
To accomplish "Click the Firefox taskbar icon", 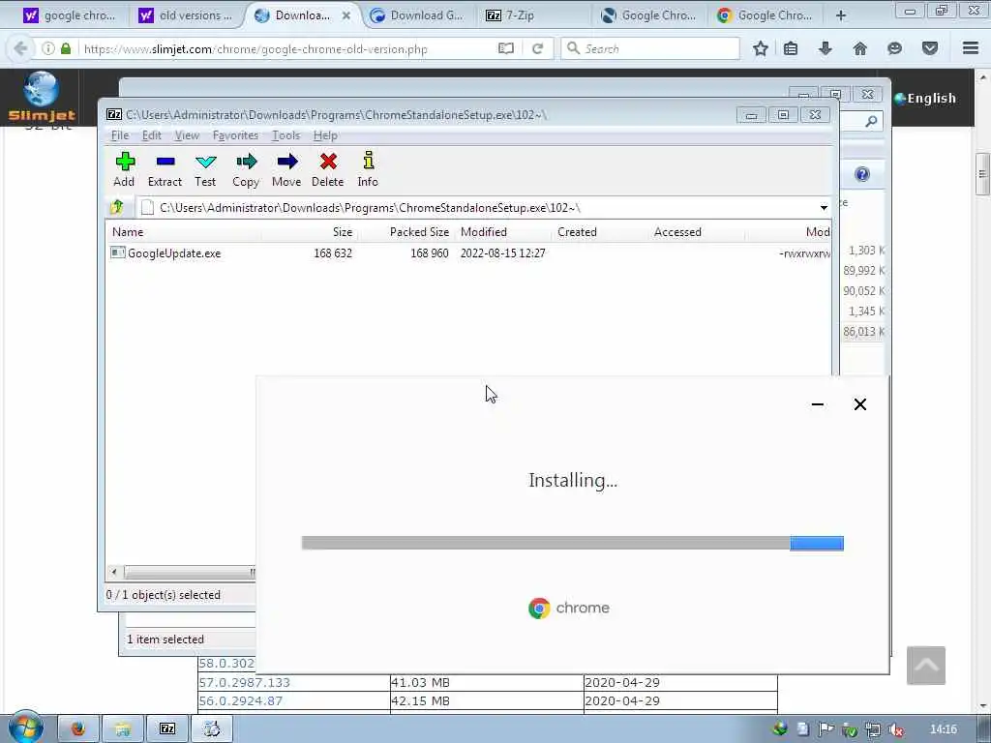I will pyautogui.click(x=79, y=729).
